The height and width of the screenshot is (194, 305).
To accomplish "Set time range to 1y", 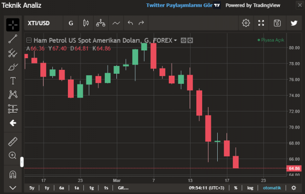I will [47, 188].
